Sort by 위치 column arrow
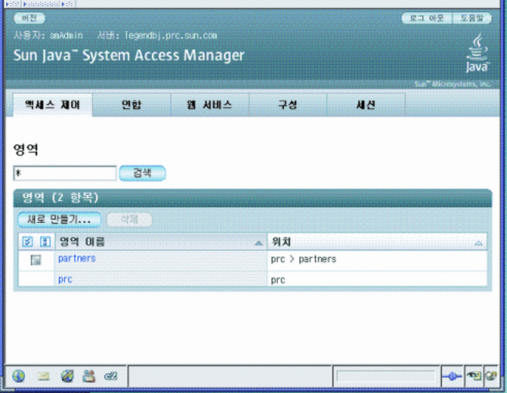The width and height of the screenshot is (507, 393). coord(479,243)
